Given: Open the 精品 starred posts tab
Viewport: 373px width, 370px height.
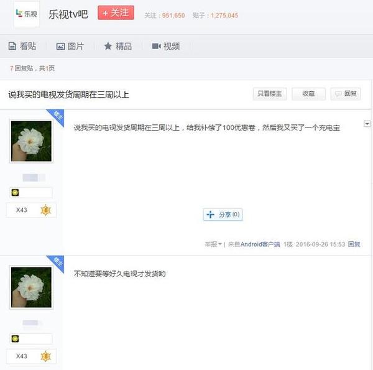Looking at the screenshot, I should [x=118, y=46].
